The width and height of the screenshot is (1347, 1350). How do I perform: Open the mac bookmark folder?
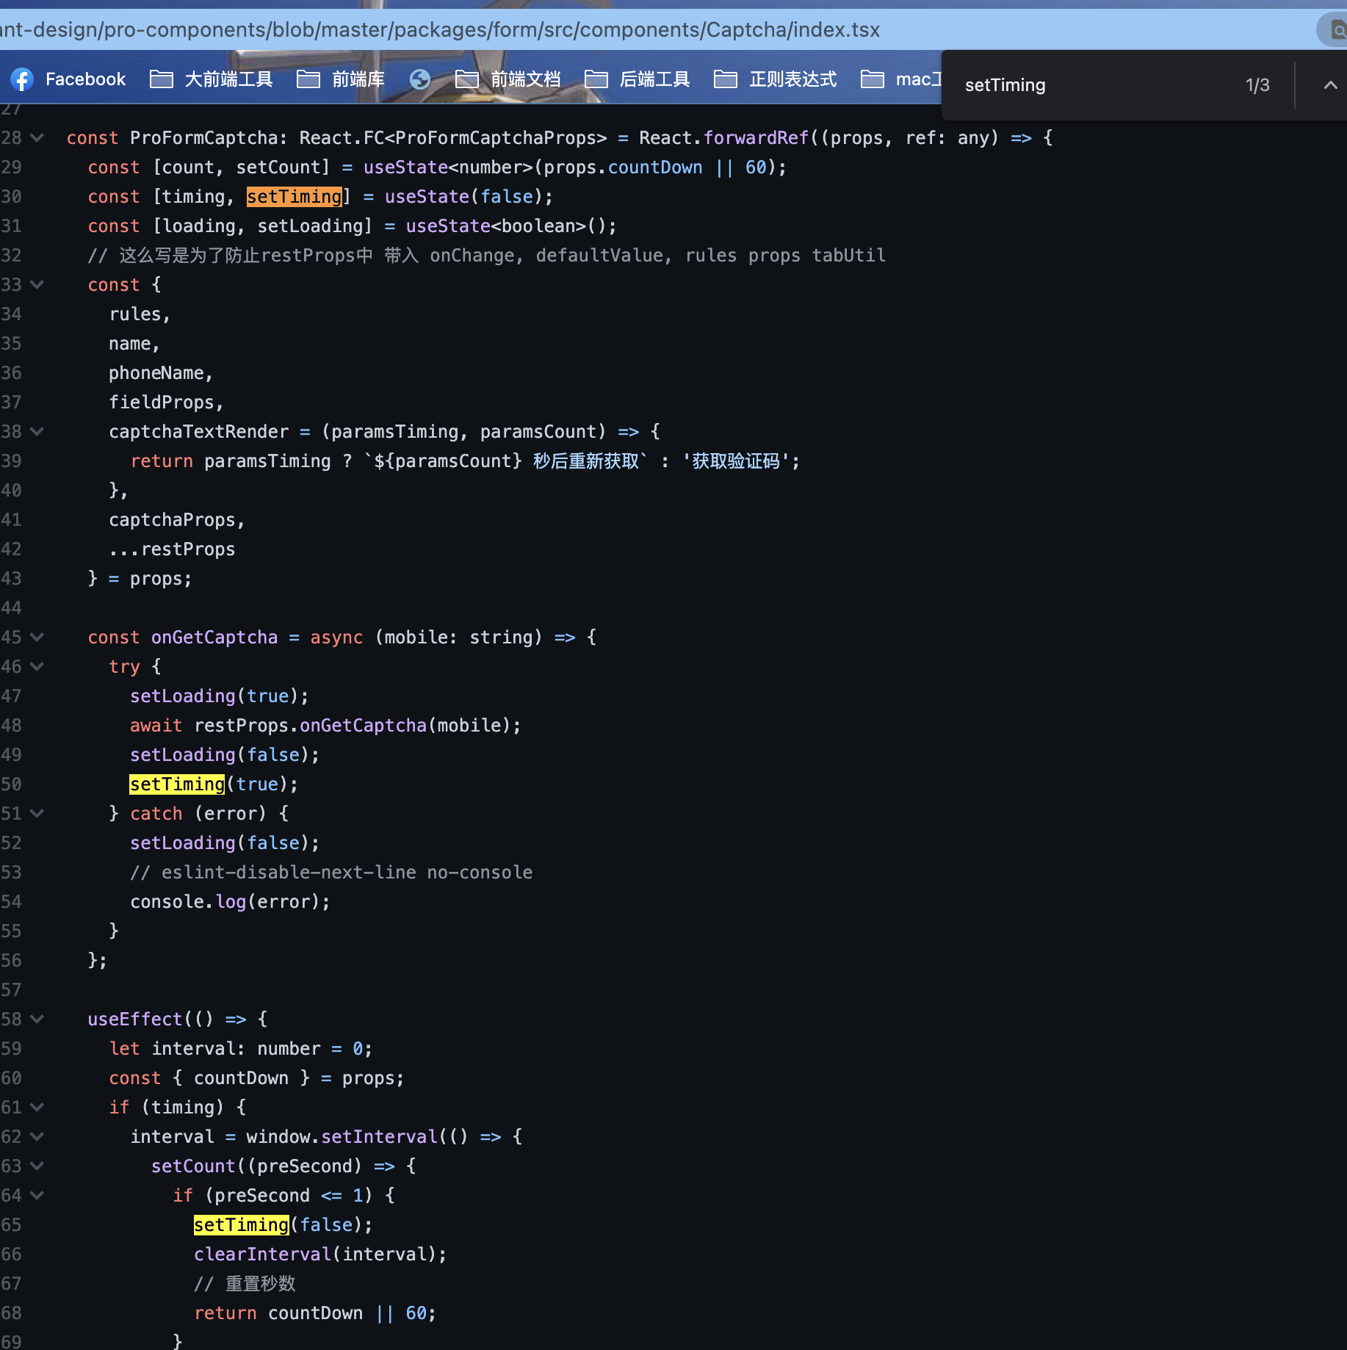pyautogui.click(x=901, y=79)
